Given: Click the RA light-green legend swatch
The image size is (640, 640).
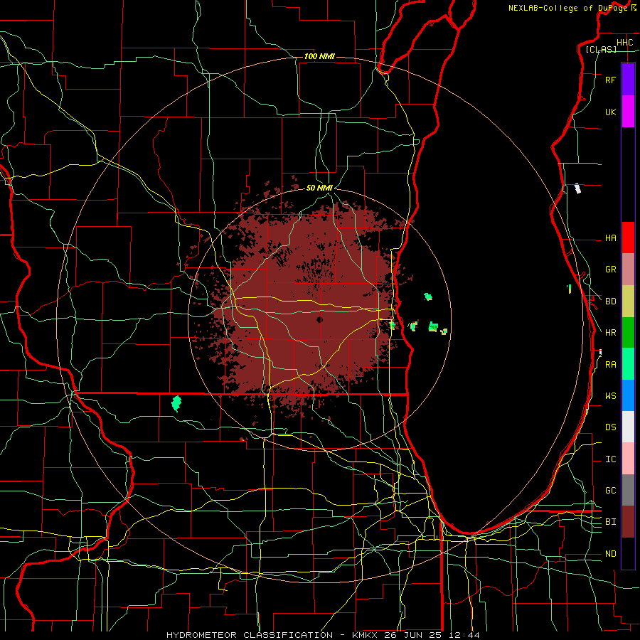Looking at the screenshot, I should click(x=628, y=364).
